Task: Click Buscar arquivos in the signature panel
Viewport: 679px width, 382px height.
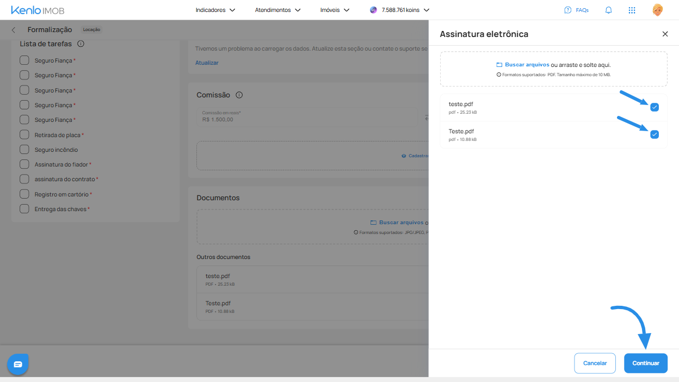Action: (x=527, y=65)
